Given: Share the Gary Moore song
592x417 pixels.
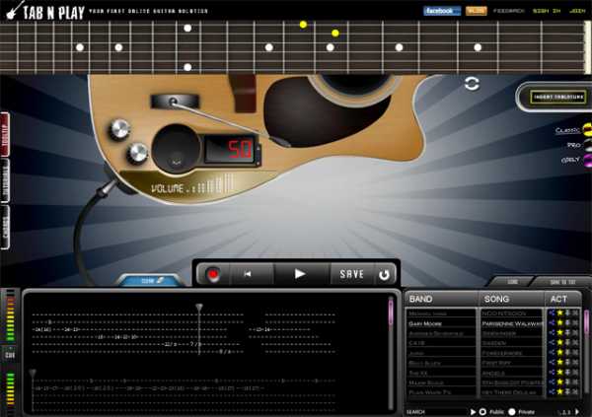Looking at the screenshot, I should click(552, 322).
